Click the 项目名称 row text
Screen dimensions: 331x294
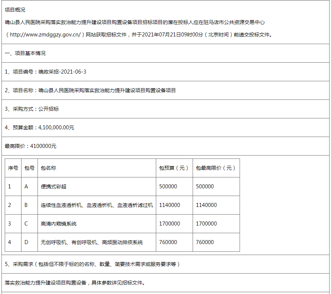point(90,90)
